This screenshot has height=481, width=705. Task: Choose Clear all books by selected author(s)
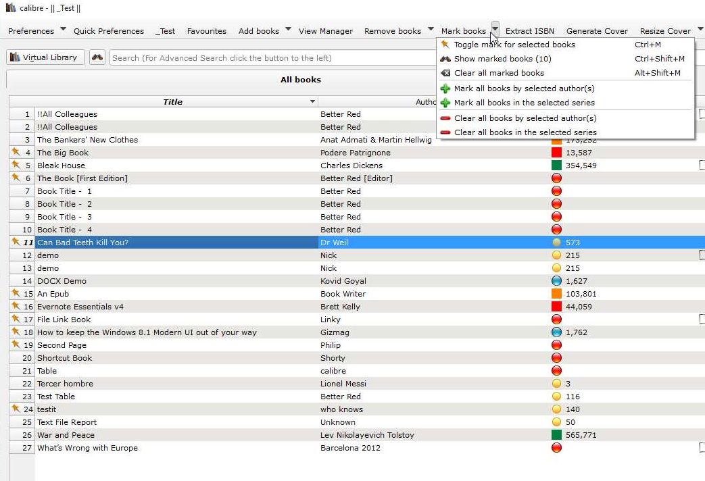566,118
